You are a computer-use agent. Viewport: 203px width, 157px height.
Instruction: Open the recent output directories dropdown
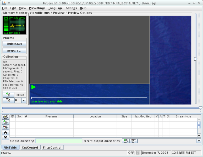(x=199, y=141)
